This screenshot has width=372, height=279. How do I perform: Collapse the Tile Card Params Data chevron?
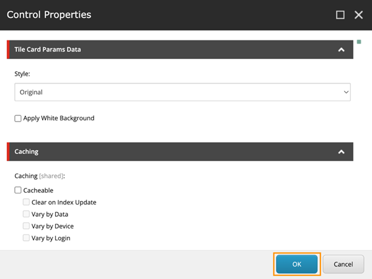point(341,50)
